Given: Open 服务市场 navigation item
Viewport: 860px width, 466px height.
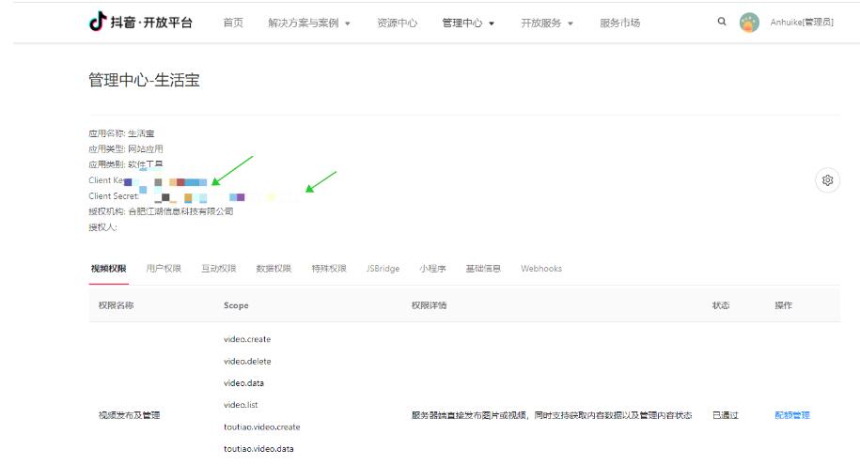Looking at the screenshot, I should (619, 23).
